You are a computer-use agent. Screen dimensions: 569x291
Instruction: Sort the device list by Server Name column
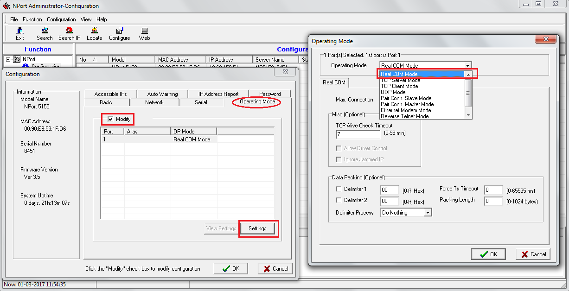coord(276,60)
